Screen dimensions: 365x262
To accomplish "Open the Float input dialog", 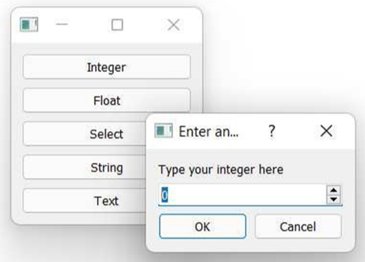I will point(107,101).
